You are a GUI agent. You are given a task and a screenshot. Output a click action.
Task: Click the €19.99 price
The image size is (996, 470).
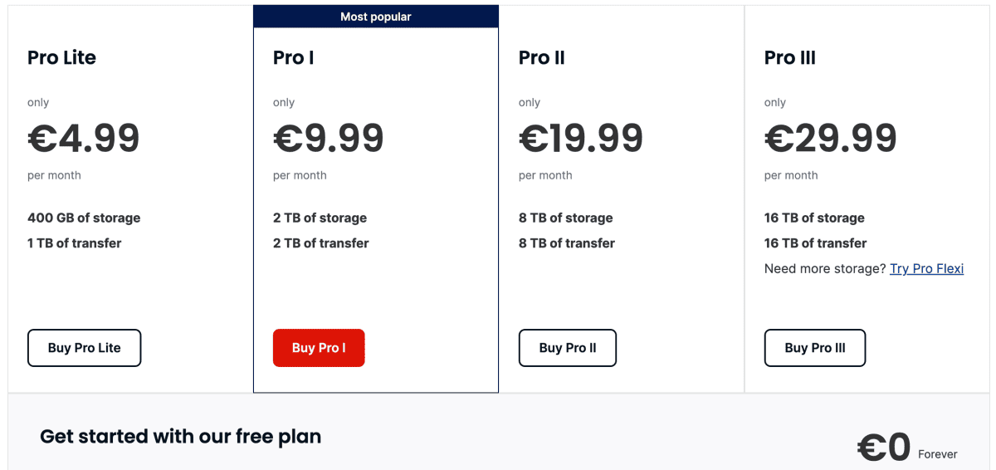pos(581,139)
